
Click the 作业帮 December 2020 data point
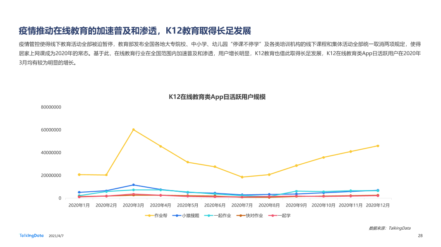[x=378, y=146]
